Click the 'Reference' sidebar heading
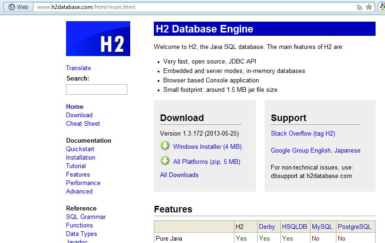Image resolution: width=385 pixels, height=243 pixels. click(81, 208)
